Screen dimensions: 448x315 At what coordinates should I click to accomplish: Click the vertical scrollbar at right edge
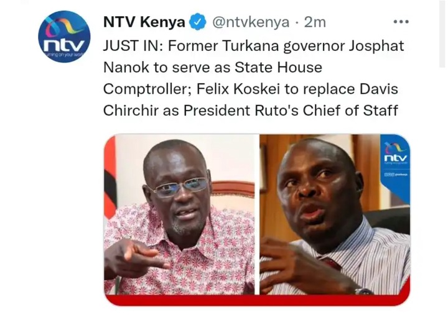pyautogui.click(x=442, y=34)
